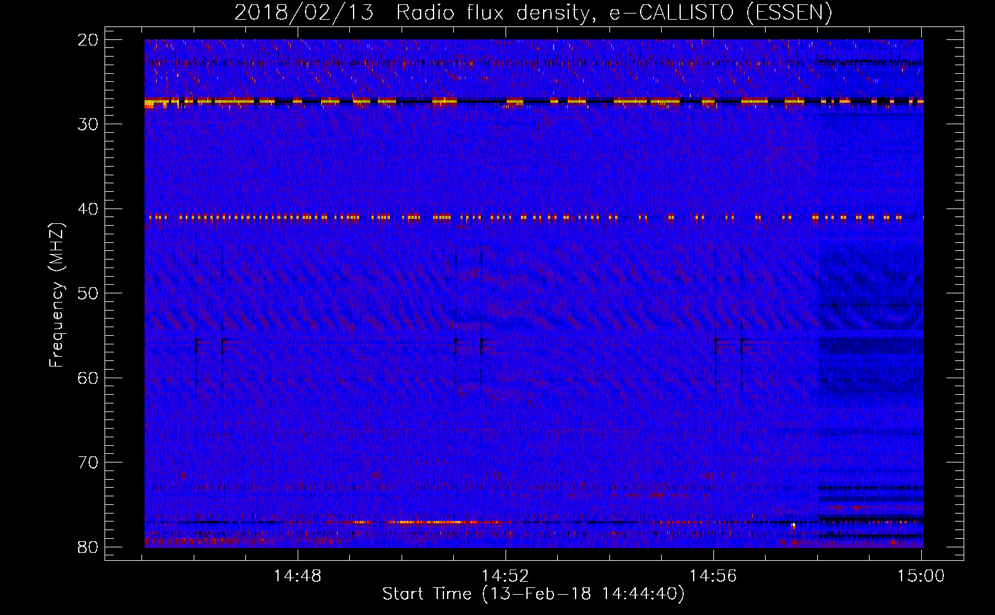Click the 'Start Time (13-Feb-18 14:44:40)' label
The image size is (995, 615).
pos(533,594)
